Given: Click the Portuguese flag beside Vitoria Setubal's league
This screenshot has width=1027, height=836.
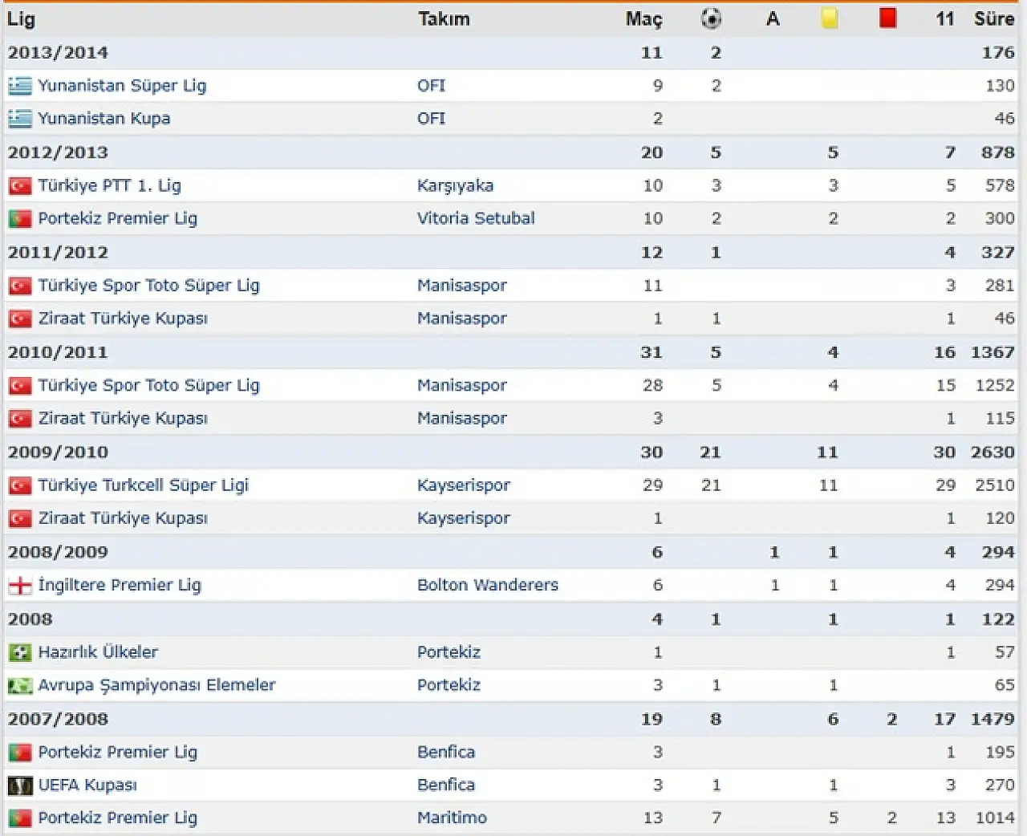Looking at the screenshot, I should [20, 219].
